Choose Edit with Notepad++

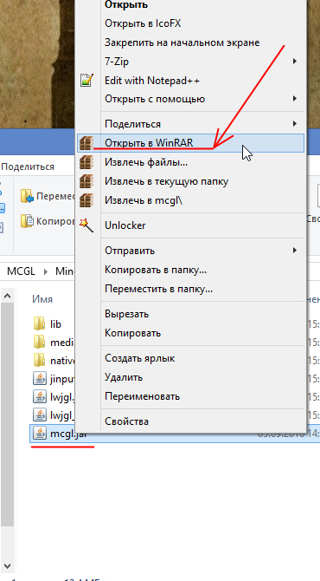coord(152,80)
